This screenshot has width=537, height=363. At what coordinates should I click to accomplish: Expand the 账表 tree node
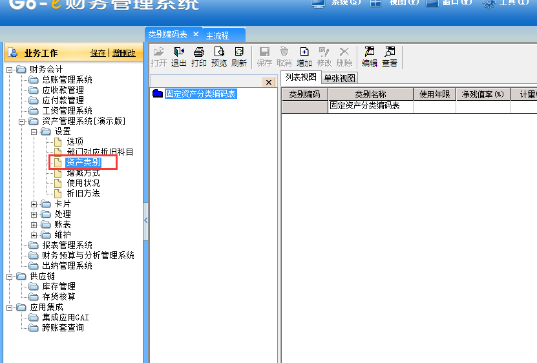(x=34, y=225)
